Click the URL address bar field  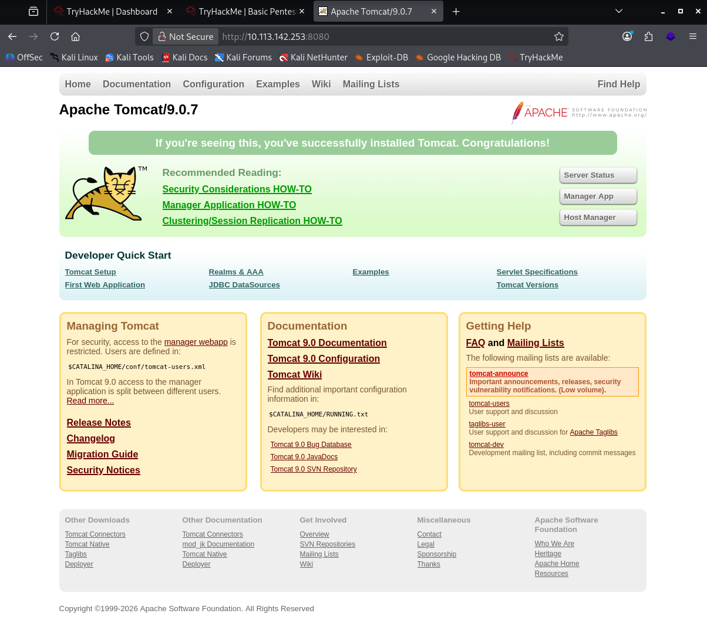382,36
